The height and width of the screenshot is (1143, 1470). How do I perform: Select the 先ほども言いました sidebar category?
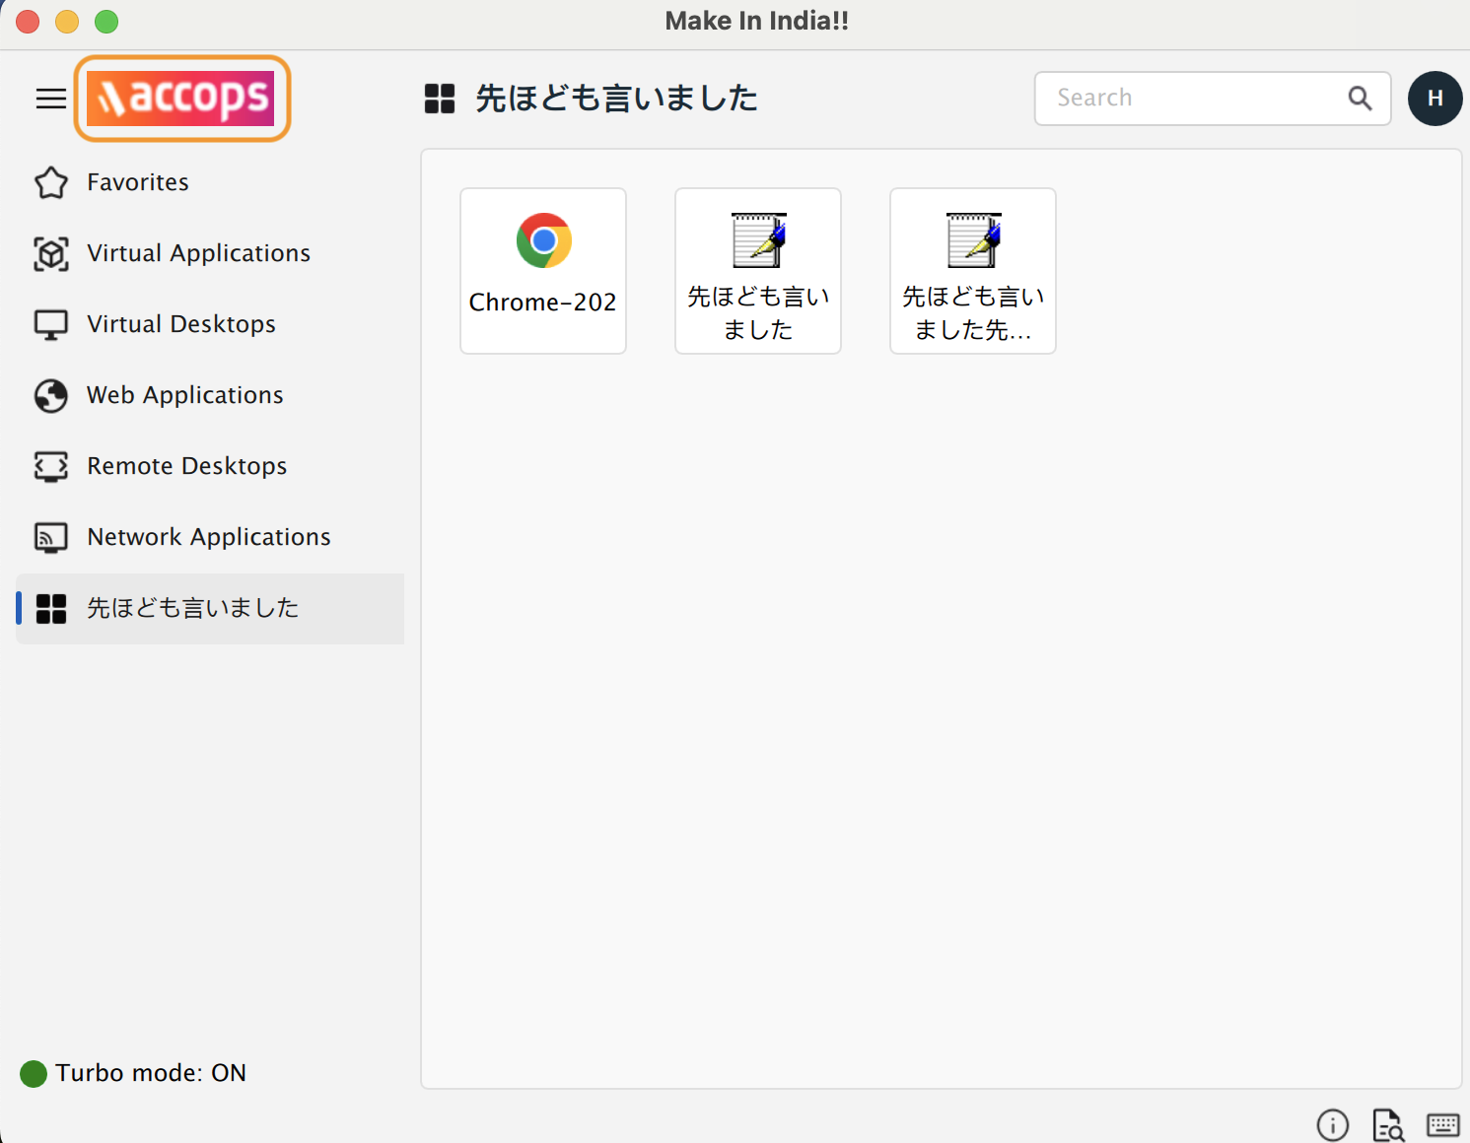[x=192, y=608]
